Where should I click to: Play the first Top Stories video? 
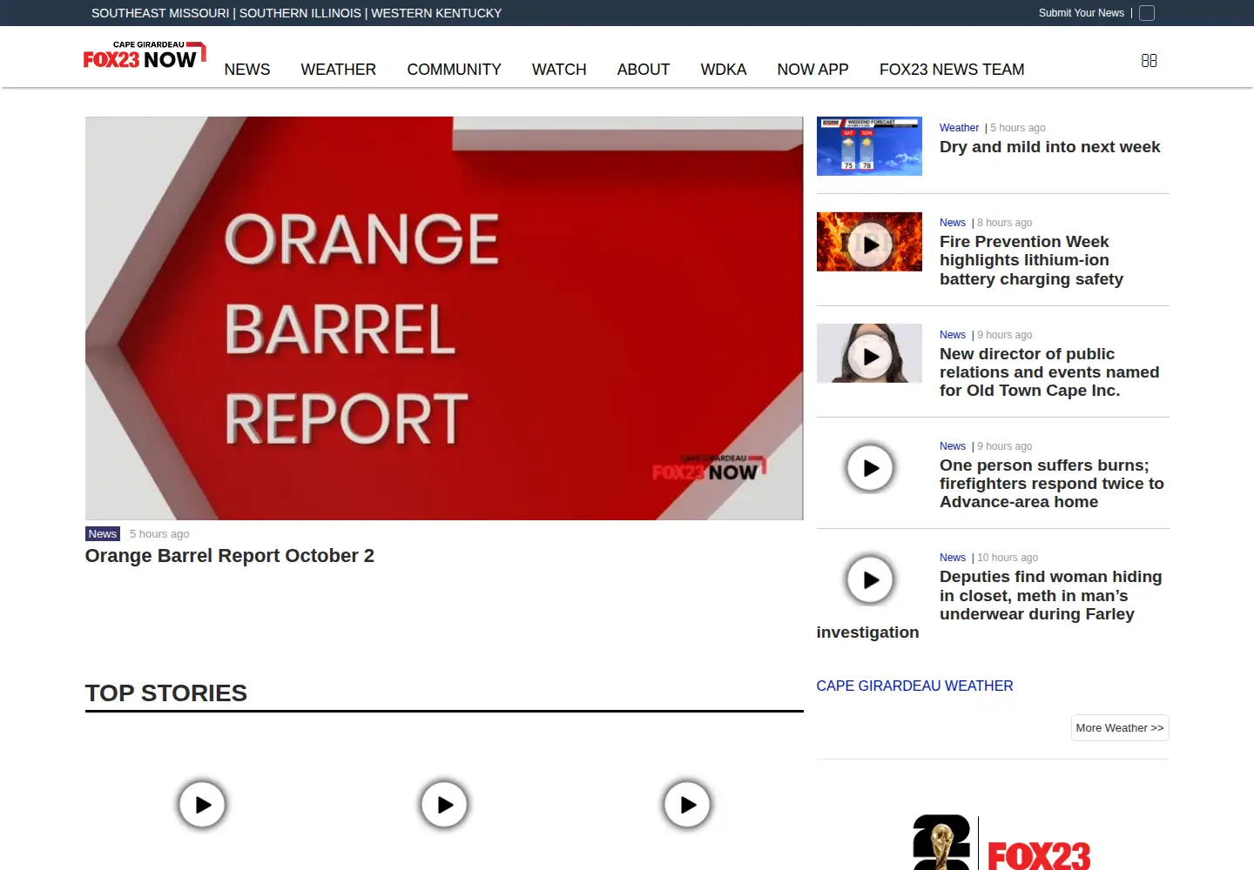click(202, 805)
